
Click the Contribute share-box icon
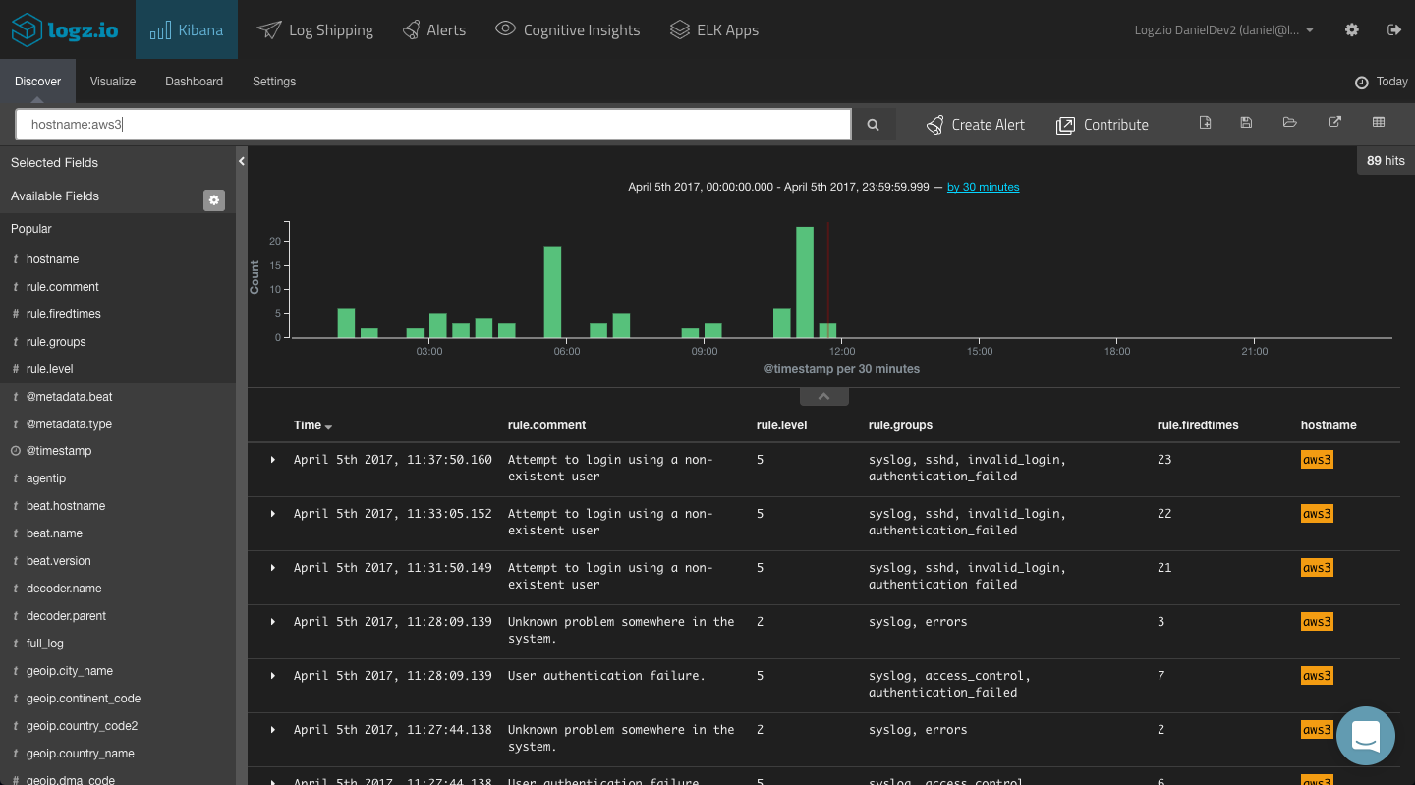pos(1065,125)
